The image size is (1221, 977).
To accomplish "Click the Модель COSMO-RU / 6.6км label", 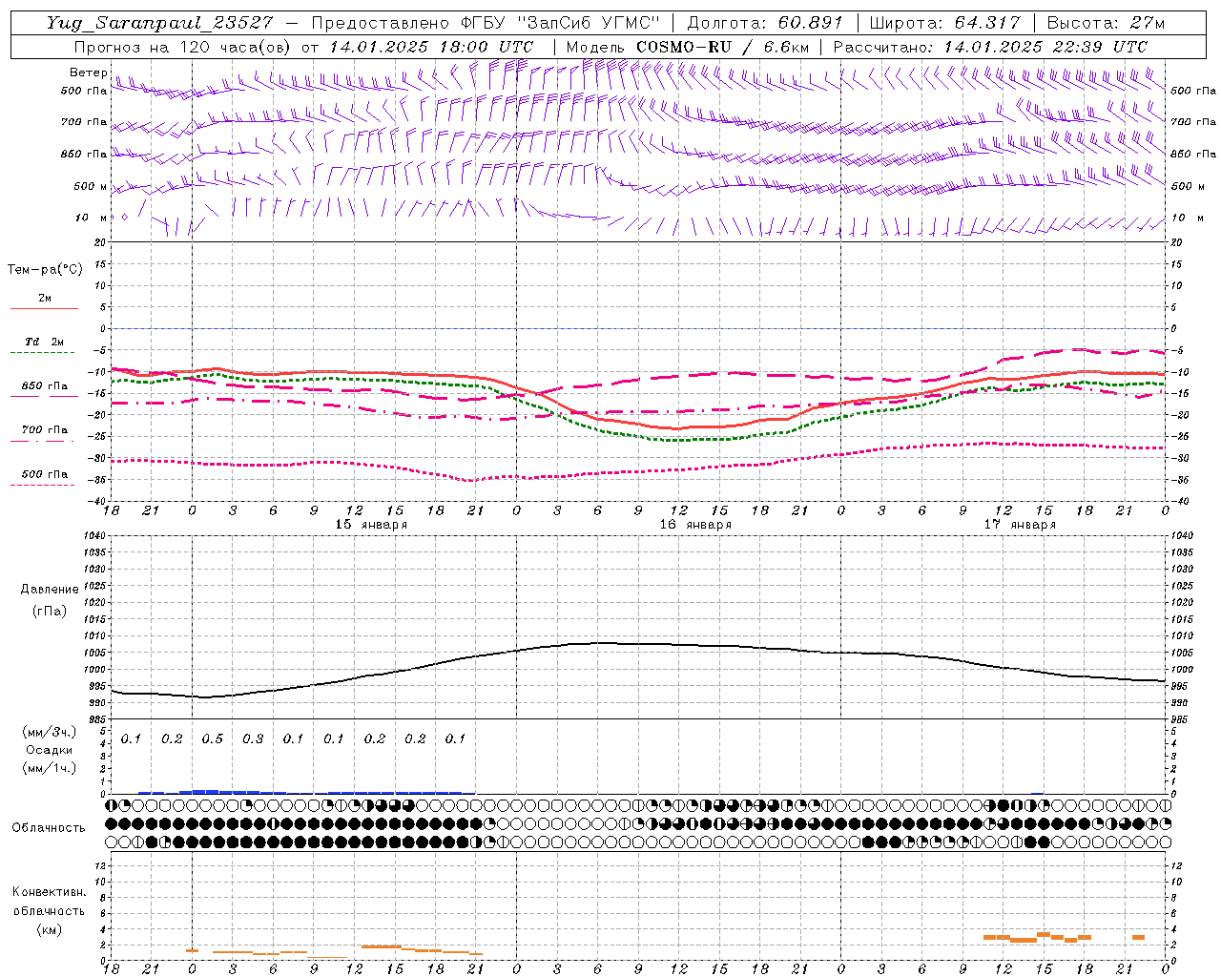I will (x=688, y=47).
